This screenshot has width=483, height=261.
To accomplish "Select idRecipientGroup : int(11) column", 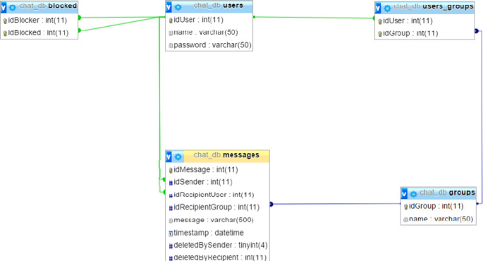I will click(217, 207).
